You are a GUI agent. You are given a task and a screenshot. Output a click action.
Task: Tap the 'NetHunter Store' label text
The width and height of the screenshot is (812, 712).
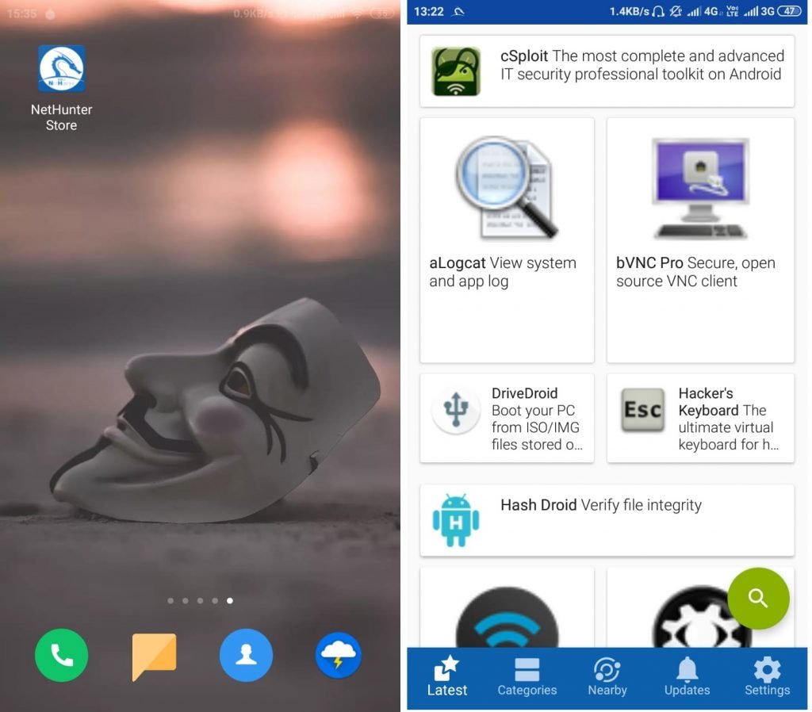coord(61,117)
